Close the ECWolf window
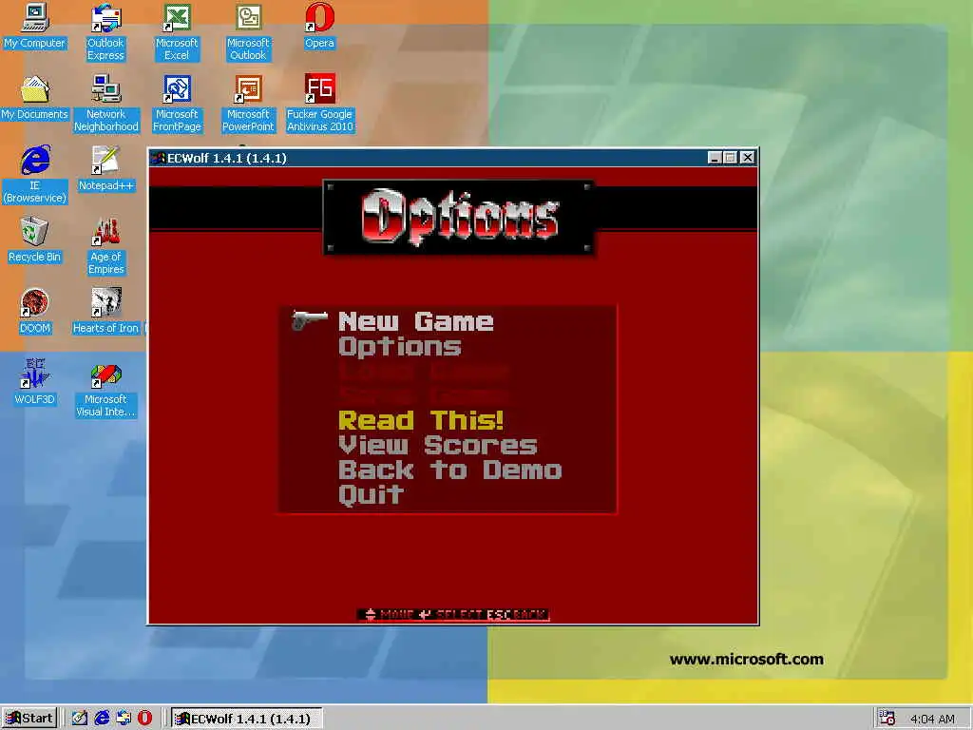 click(748, 158)
